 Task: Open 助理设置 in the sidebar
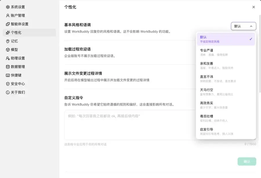[29, 58]
